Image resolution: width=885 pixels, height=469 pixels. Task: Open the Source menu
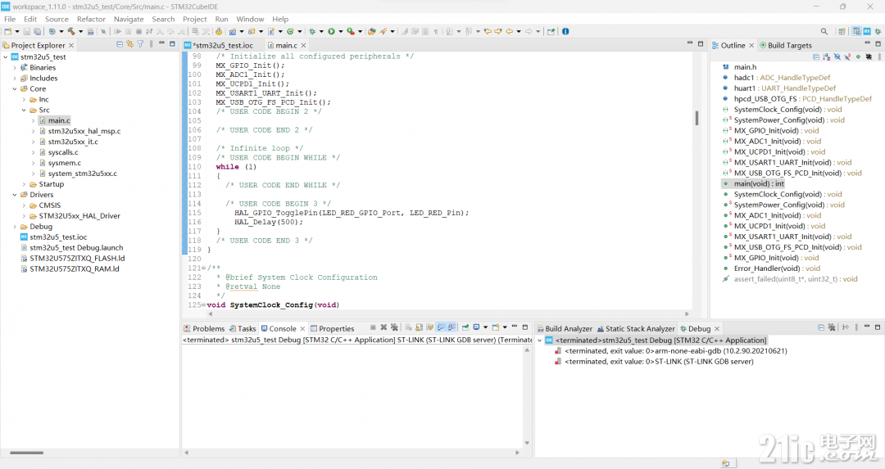pos(57,19)
